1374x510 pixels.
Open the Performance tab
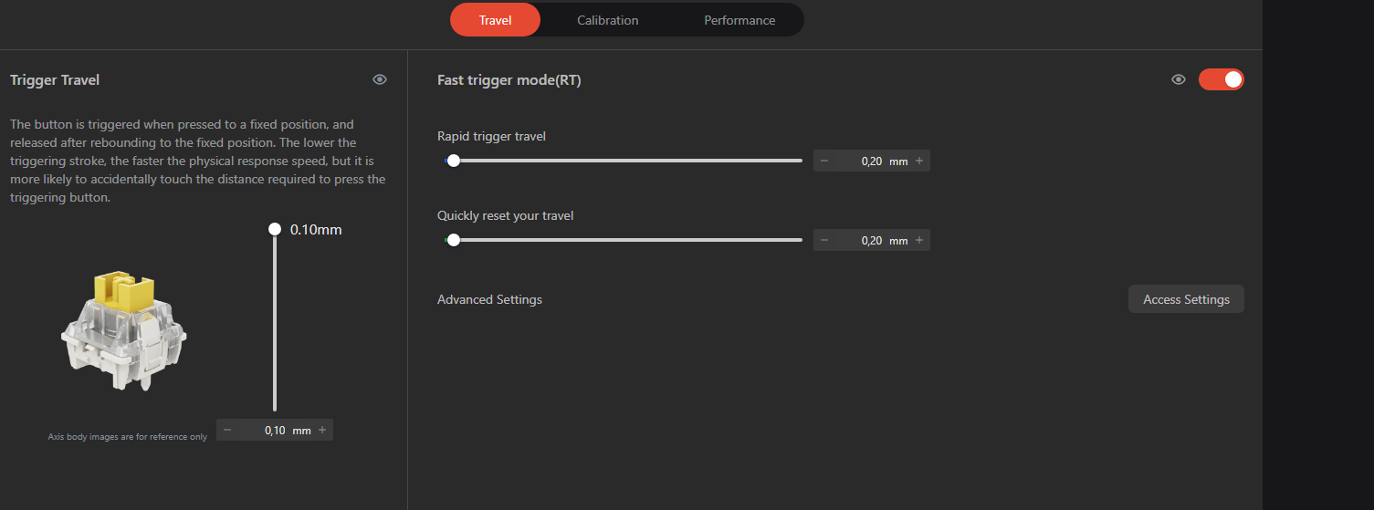tap(739, 20)
